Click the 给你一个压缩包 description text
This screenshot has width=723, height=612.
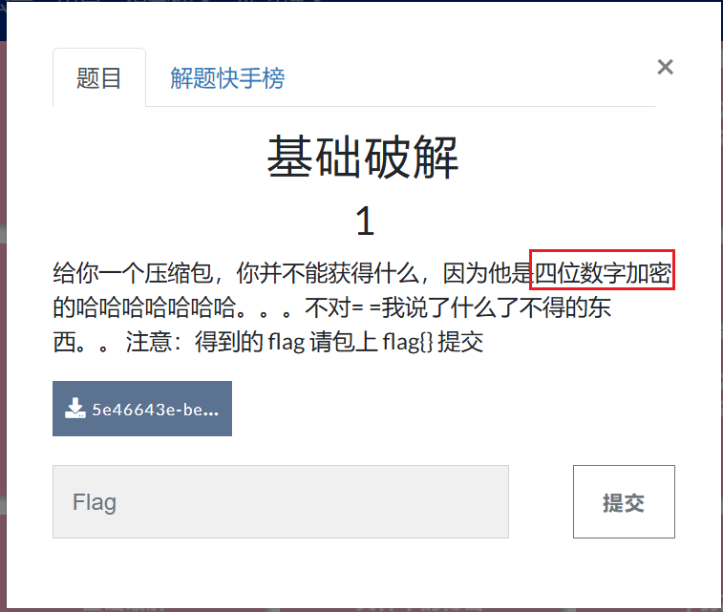[x=133, y=273]
